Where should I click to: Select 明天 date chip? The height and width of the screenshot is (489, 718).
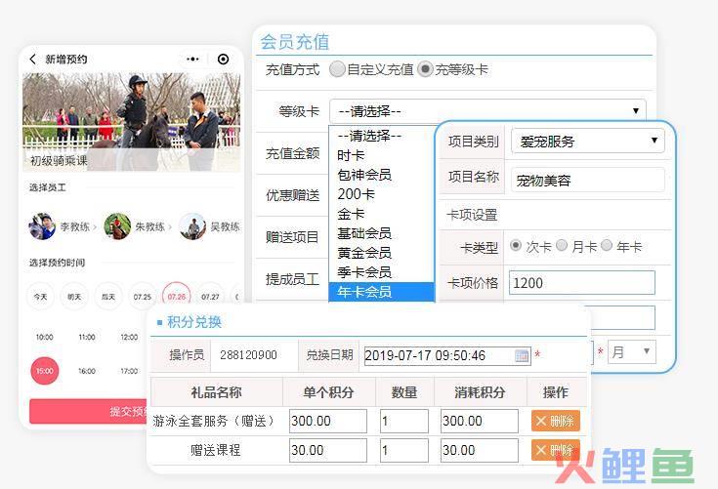pyautogui.click(x=74, y=297)
